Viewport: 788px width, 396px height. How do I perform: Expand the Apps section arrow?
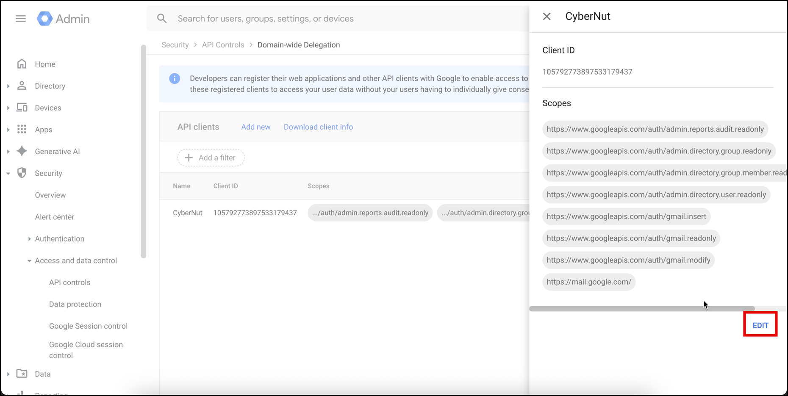pyautogui.click(x=8, y=130)
